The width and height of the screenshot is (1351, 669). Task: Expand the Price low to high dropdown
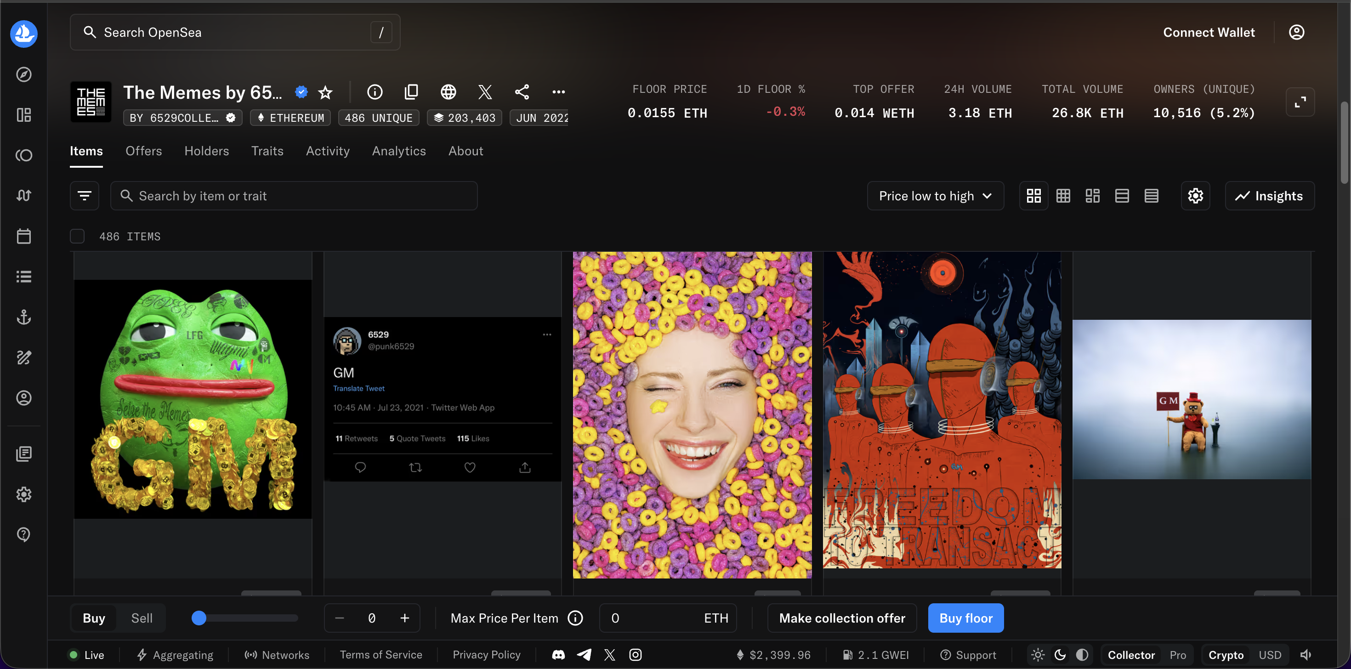[x=935, y=196]
